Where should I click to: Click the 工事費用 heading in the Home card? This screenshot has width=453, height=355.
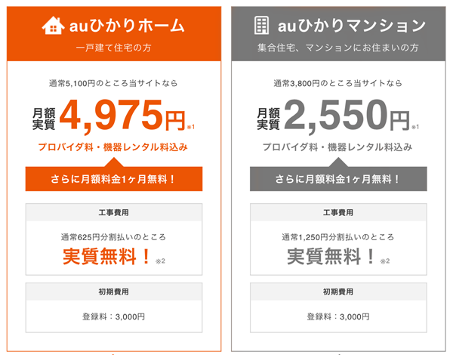tap(113, 213)
